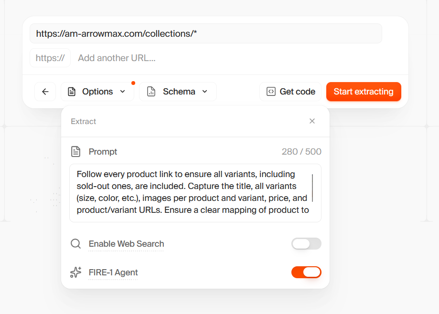
Task: Disable the FIRE-1 Agent toggle
Action: click(306, 272)
